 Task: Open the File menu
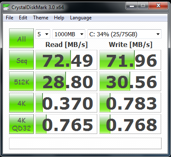tap(9, 18)
